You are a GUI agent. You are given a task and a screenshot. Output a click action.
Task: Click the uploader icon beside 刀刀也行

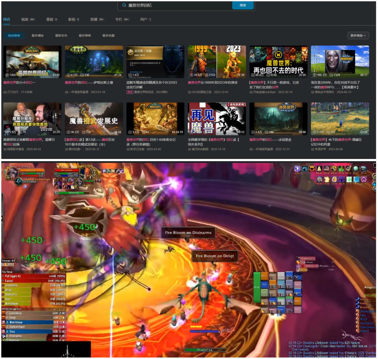[x=5, y=92]
